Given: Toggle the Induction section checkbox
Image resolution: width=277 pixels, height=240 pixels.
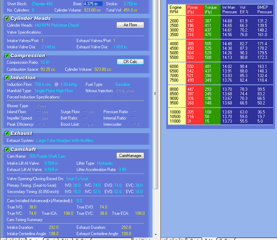Looking at the screenshot, I should [7, 78].
